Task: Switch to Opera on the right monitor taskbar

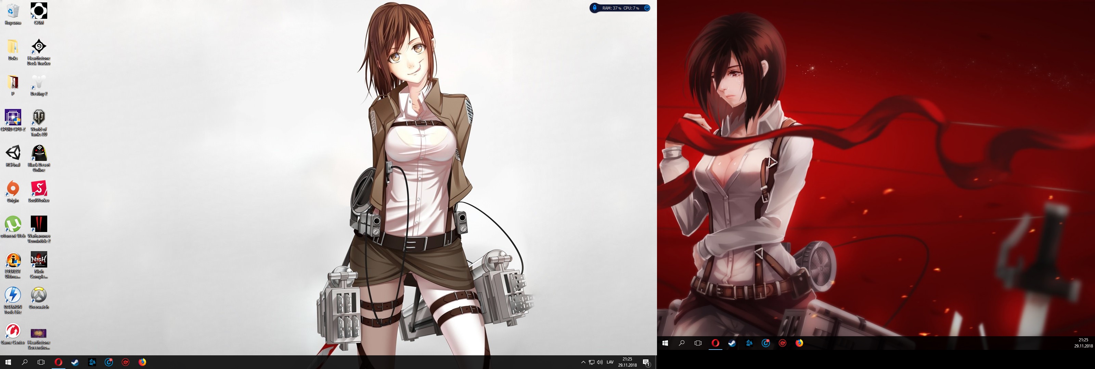Action: pos(716,343)
